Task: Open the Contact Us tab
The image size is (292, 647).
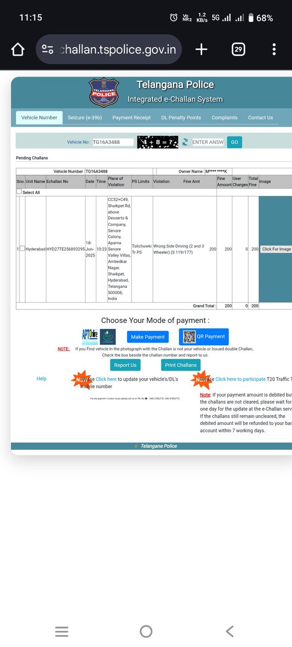Action: pos(260,118)
